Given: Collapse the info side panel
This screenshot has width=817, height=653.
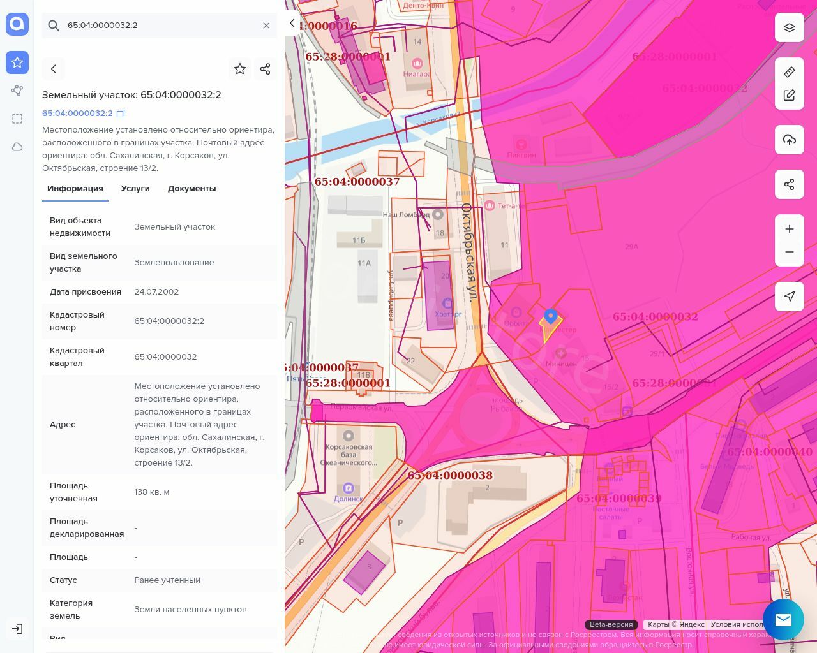Looking at the screenshot, I should 292,24.
